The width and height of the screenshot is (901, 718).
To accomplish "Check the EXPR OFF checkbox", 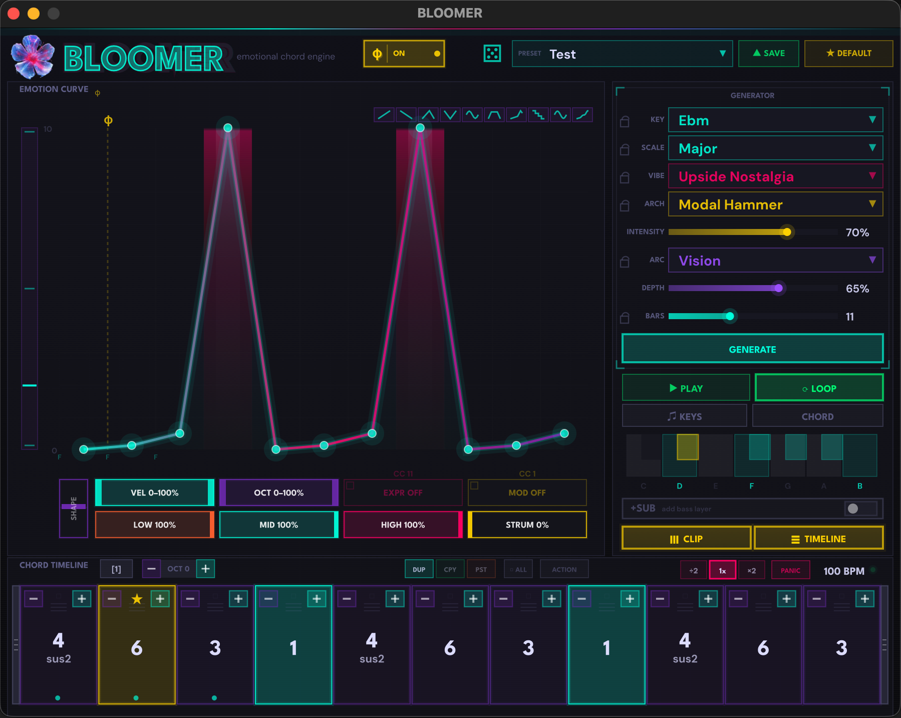I will [351, 486].
